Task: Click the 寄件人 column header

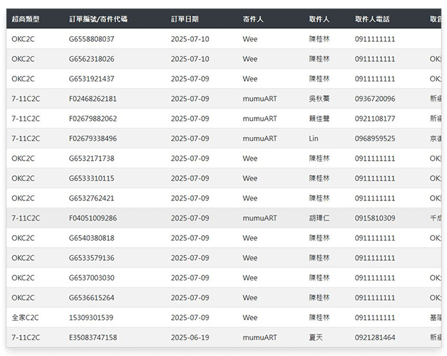Action: click(x=253, y=19)
